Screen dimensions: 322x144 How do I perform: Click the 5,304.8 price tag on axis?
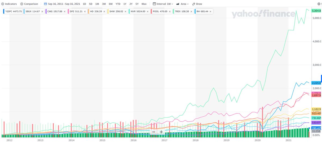point(316,11)
